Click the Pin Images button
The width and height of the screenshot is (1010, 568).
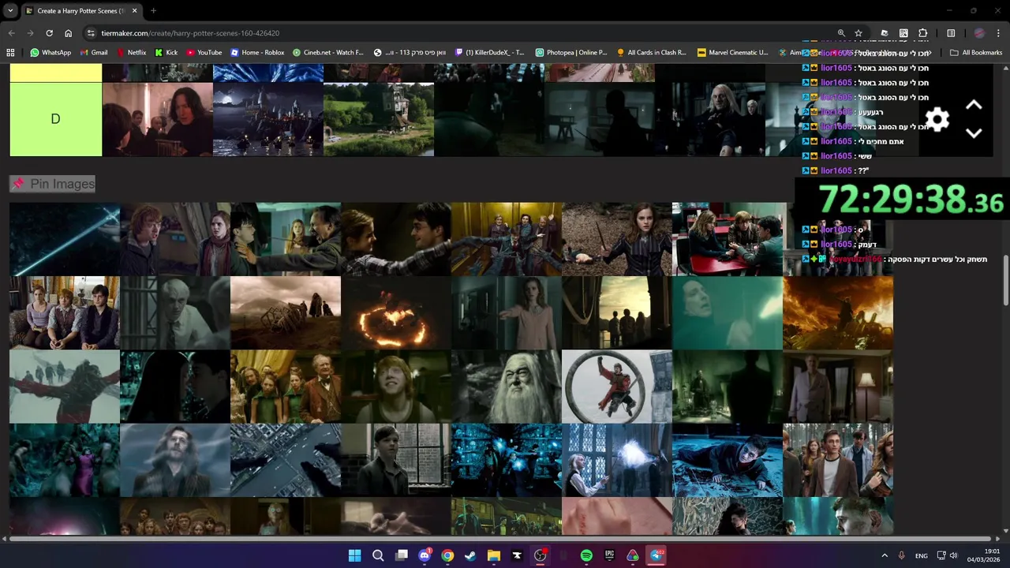coord(52,184)
